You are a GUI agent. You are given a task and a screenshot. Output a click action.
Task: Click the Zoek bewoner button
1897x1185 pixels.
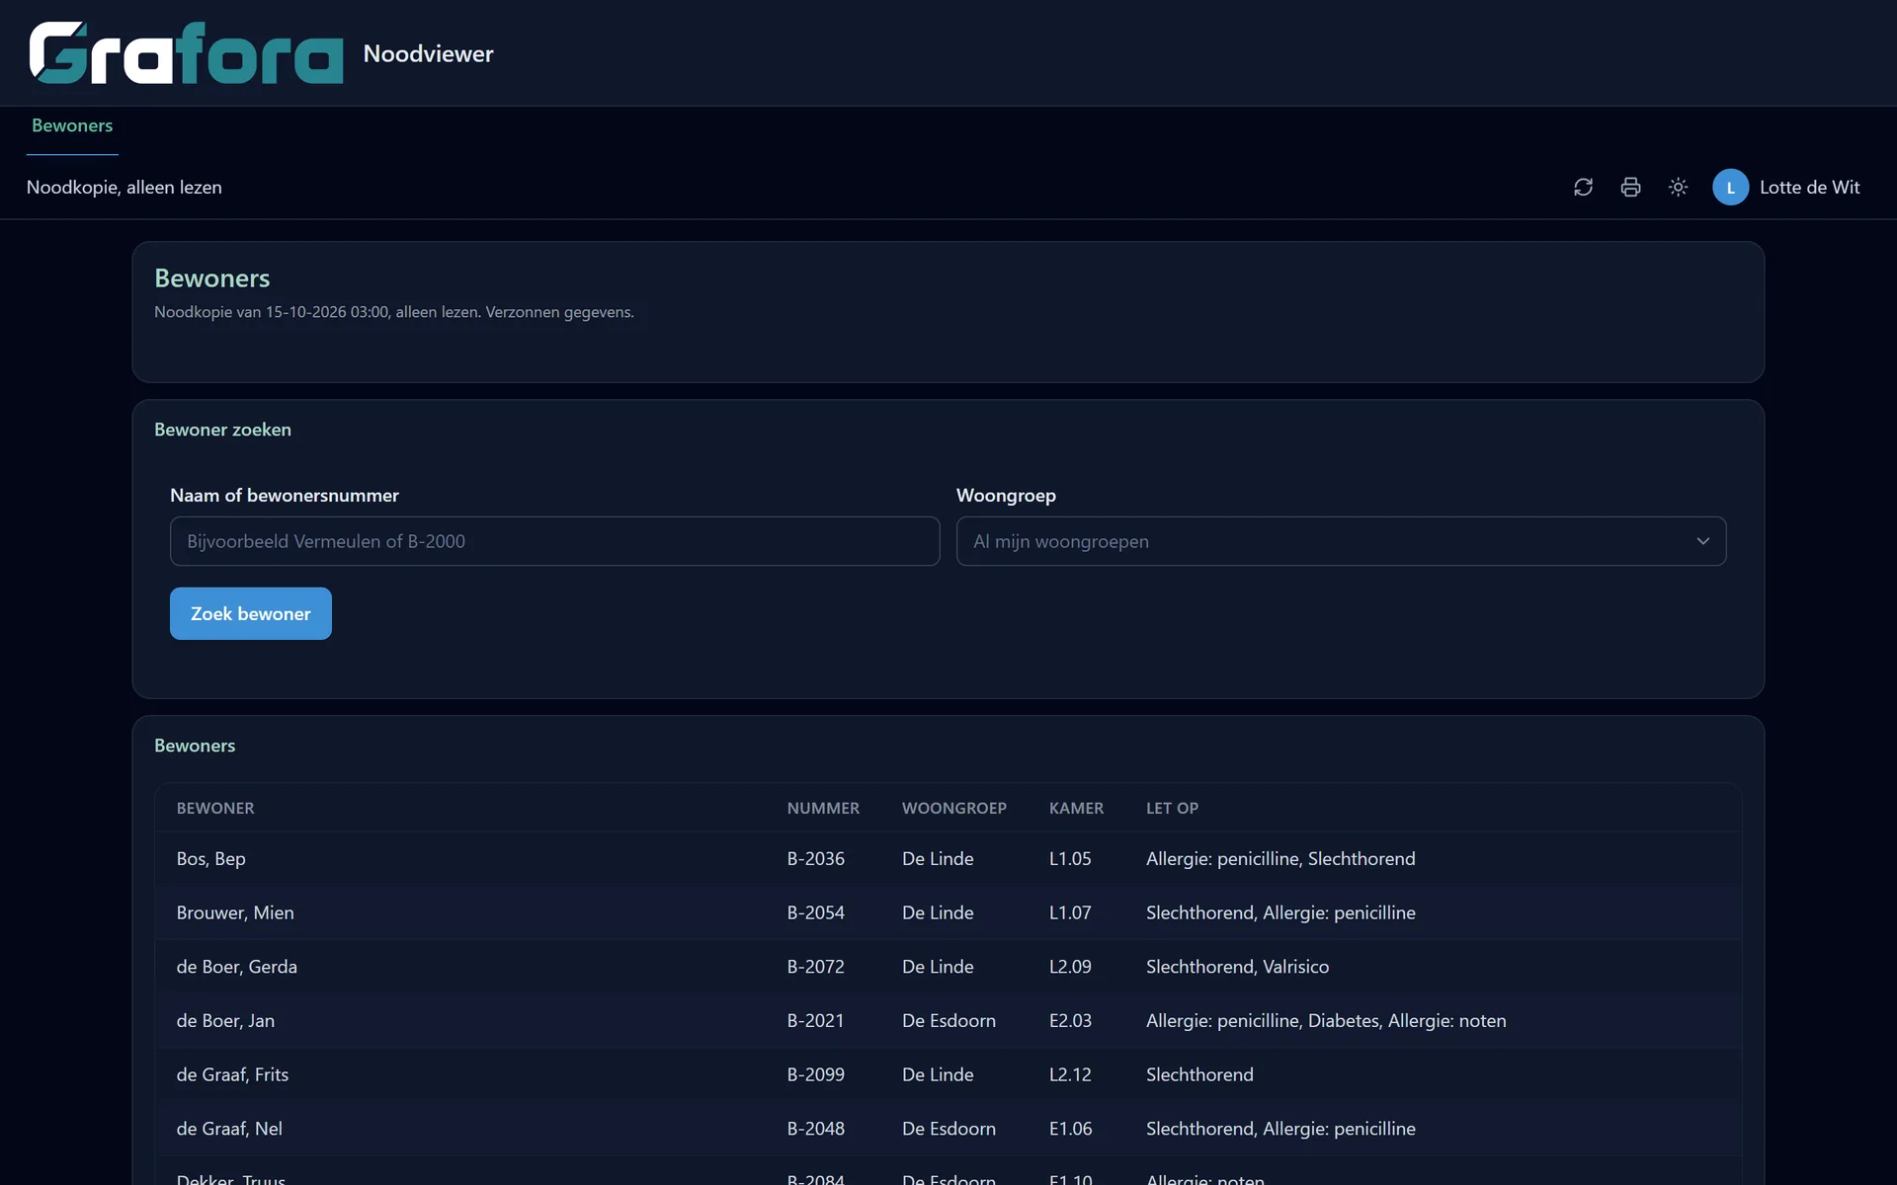251,613
